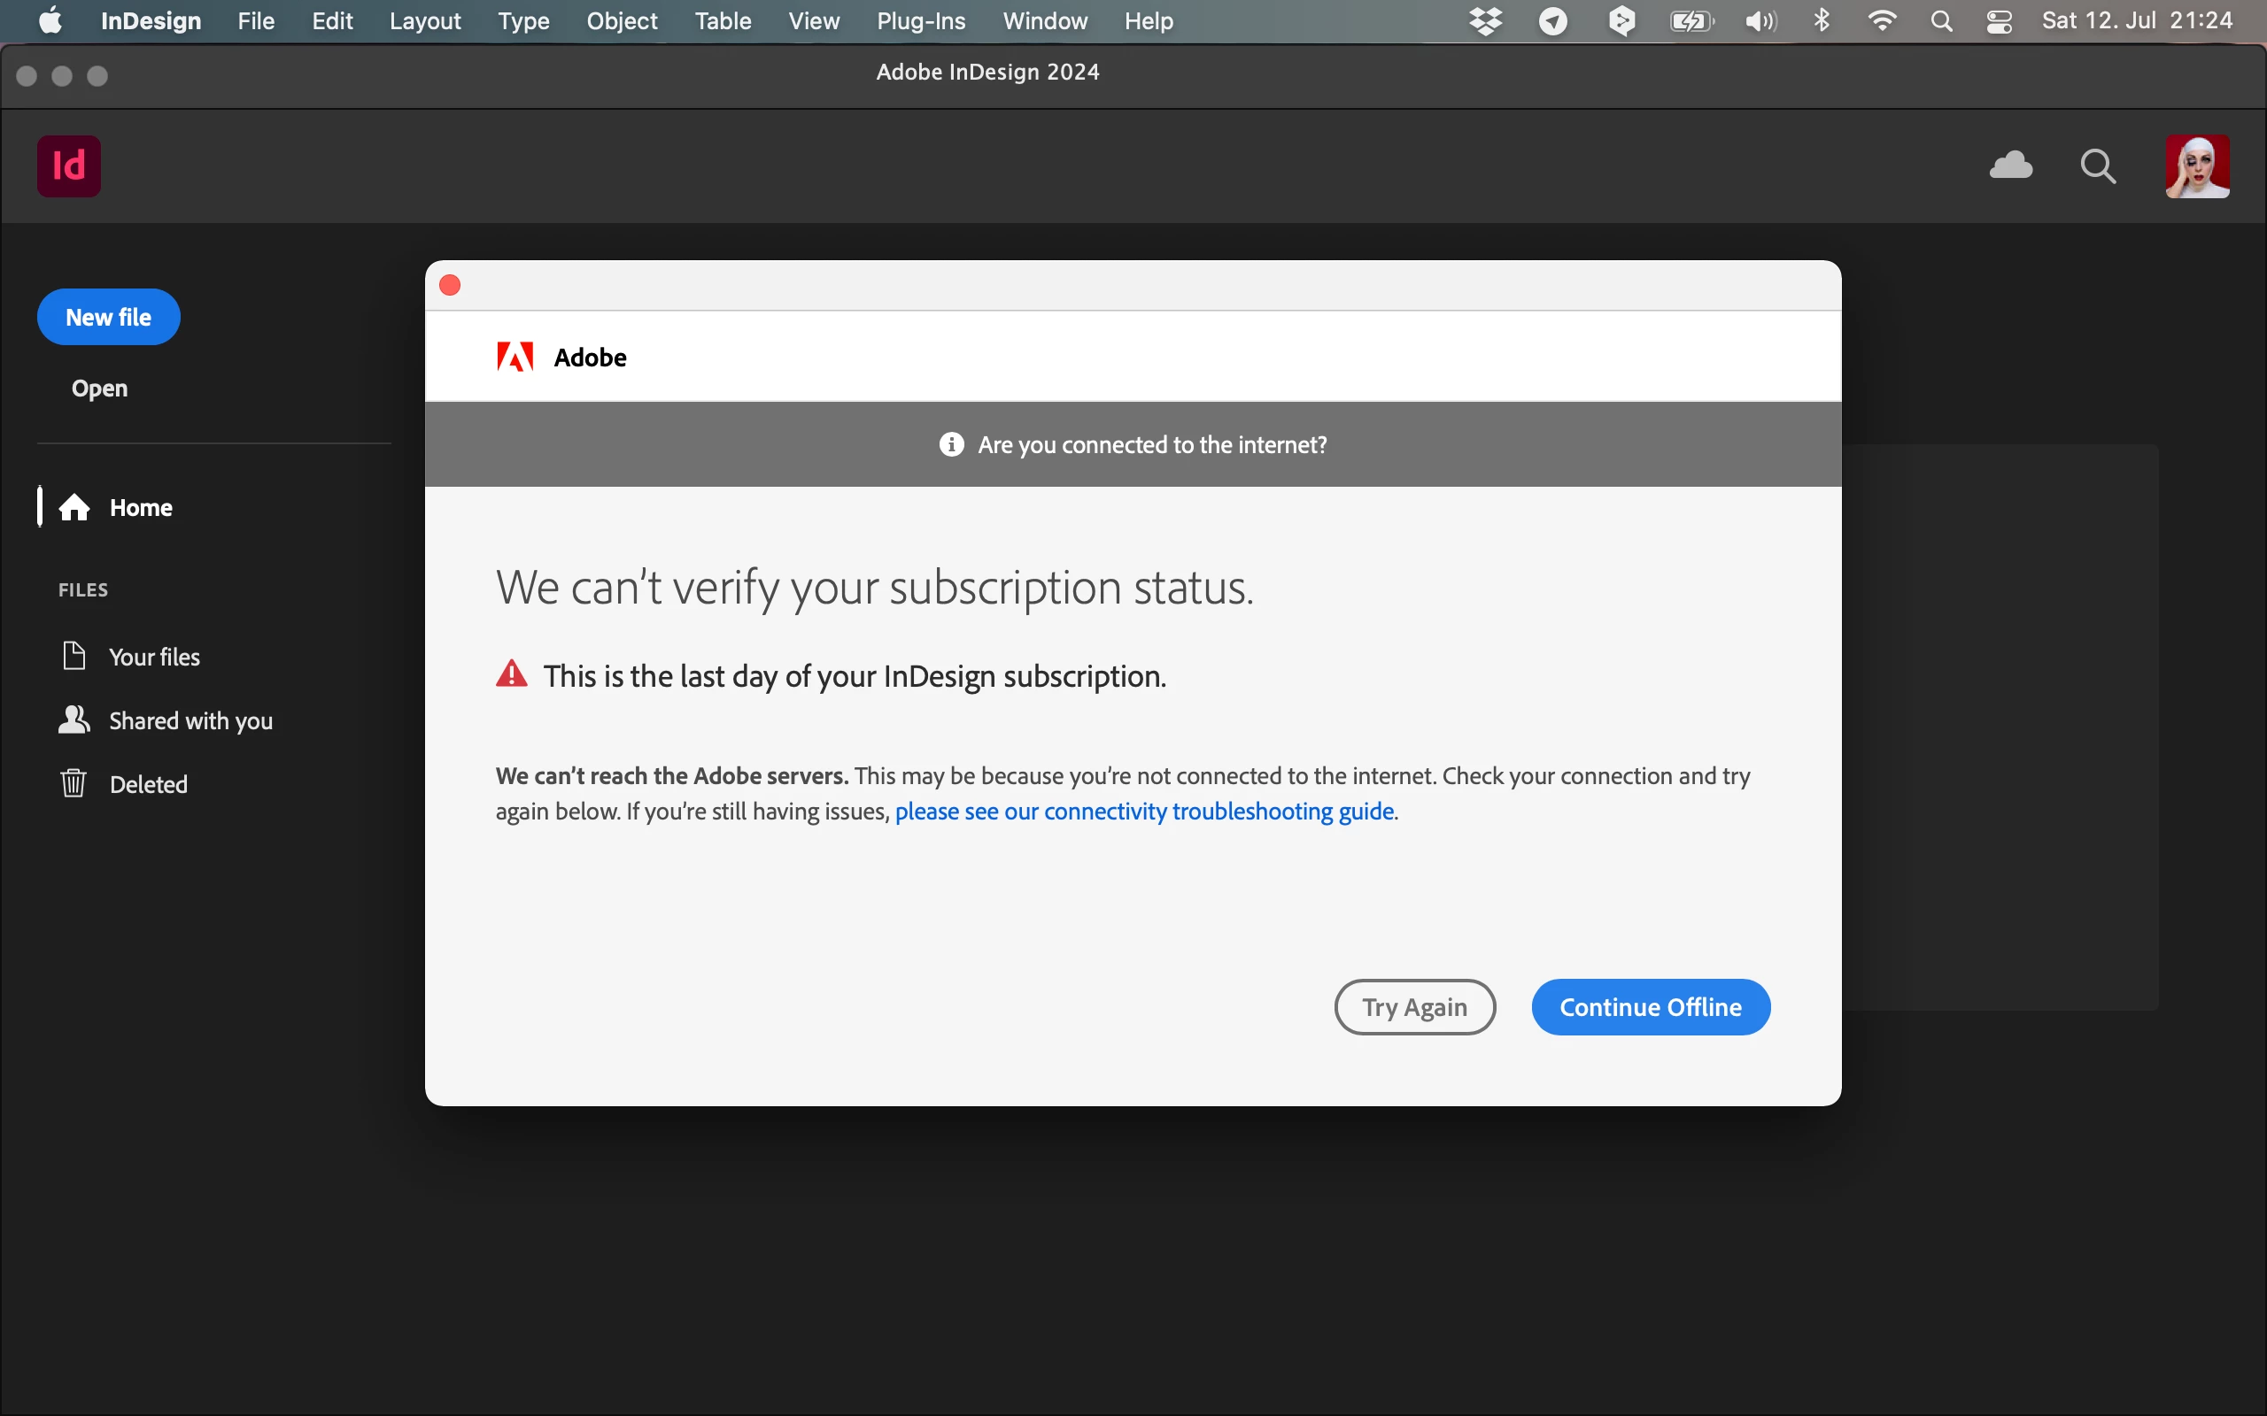This screenshot has height=1416, width=2267.
Task: Open macOS Control Center icon
Action: [1999, 20]
